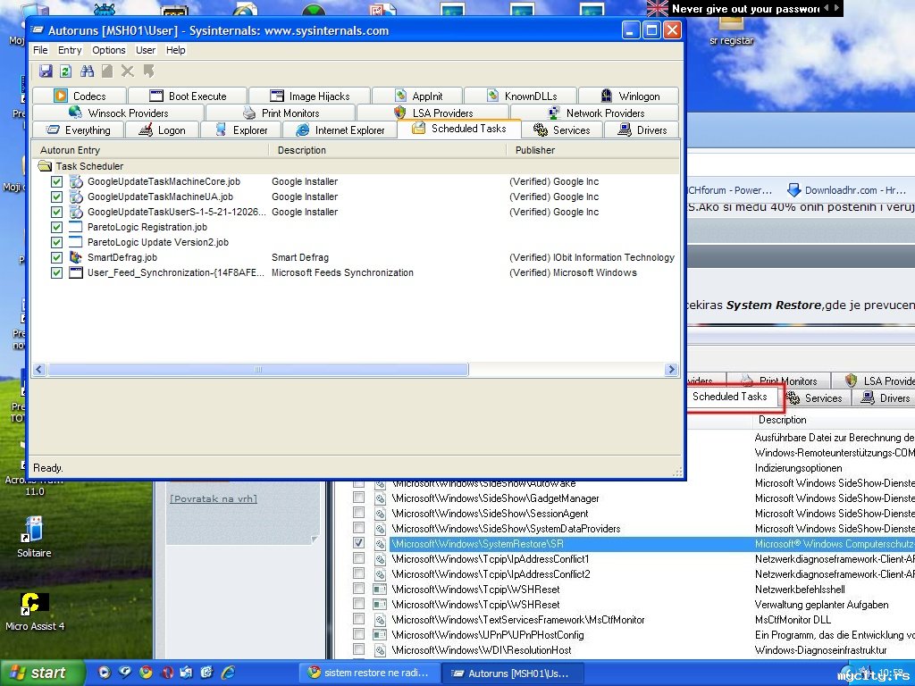Screen dimensions: 915x686
Task: Show the Everything tab
Action: click(78, 130)
